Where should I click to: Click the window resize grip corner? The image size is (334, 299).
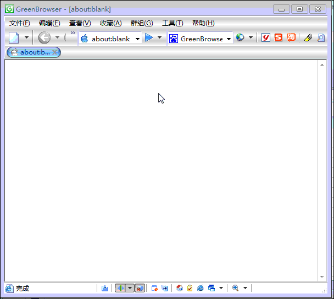point(324,291)
